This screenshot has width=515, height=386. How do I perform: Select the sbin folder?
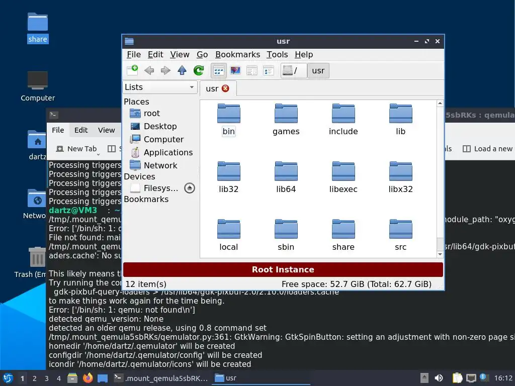coord(286,235)
